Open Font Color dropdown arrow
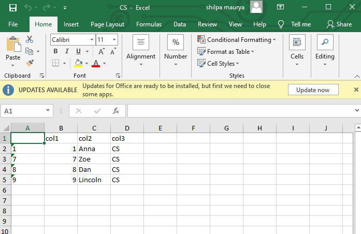This screenshot has height=234, width=361. (104, 63)
